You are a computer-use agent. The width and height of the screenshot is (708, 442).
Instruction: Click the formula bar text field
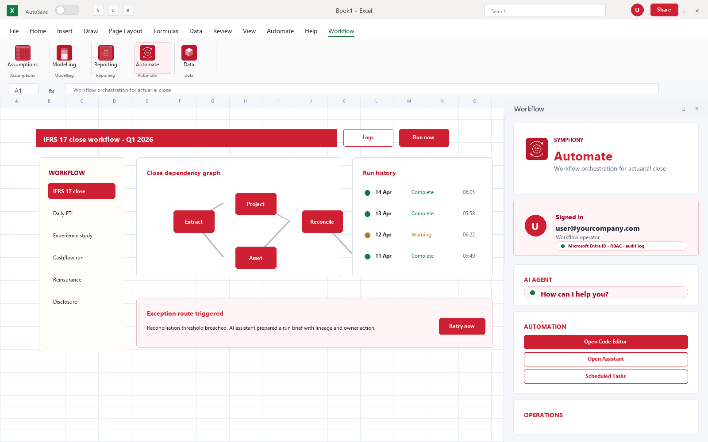pyautogui.click(x=362, y=89)
